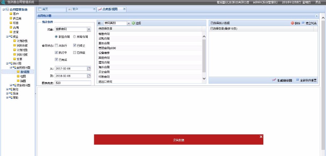Click the folder icon beside 柱图
This screenshot has width=326, height=156.
(x=18, y=76)
